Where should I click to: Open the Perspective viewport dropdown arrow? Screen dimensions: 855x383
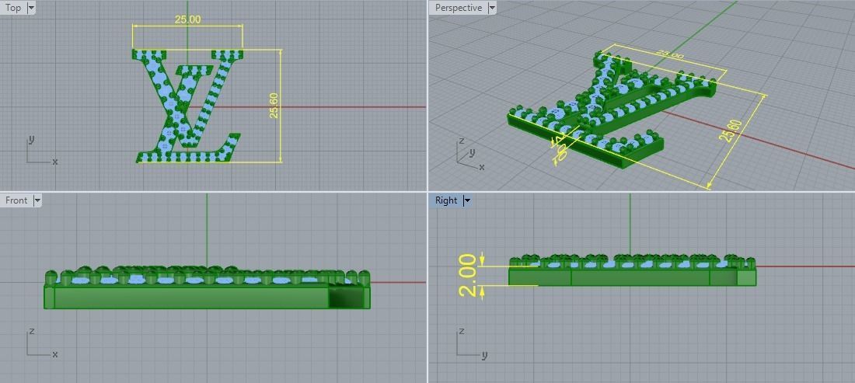(492, 8)
